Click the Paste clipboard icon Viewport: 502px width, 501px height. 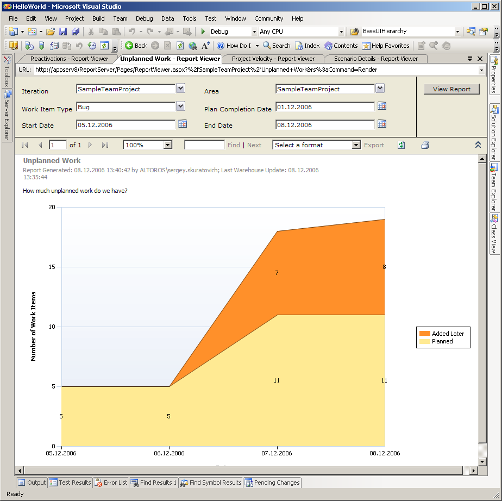(116, 32)
